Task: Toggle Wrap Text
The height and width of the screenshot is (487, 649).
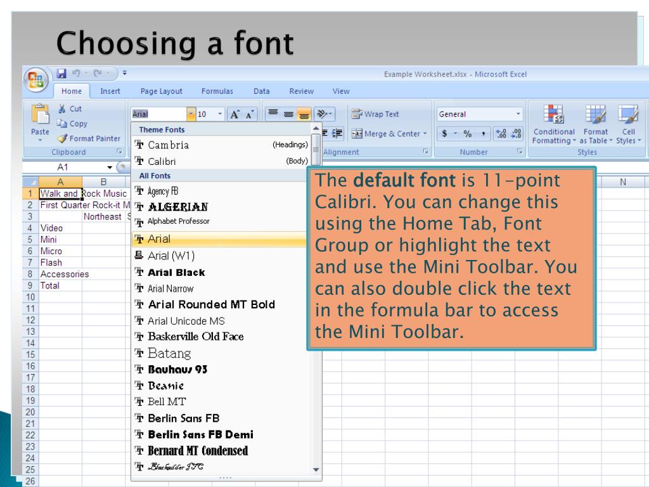Action: coord(375,114)
